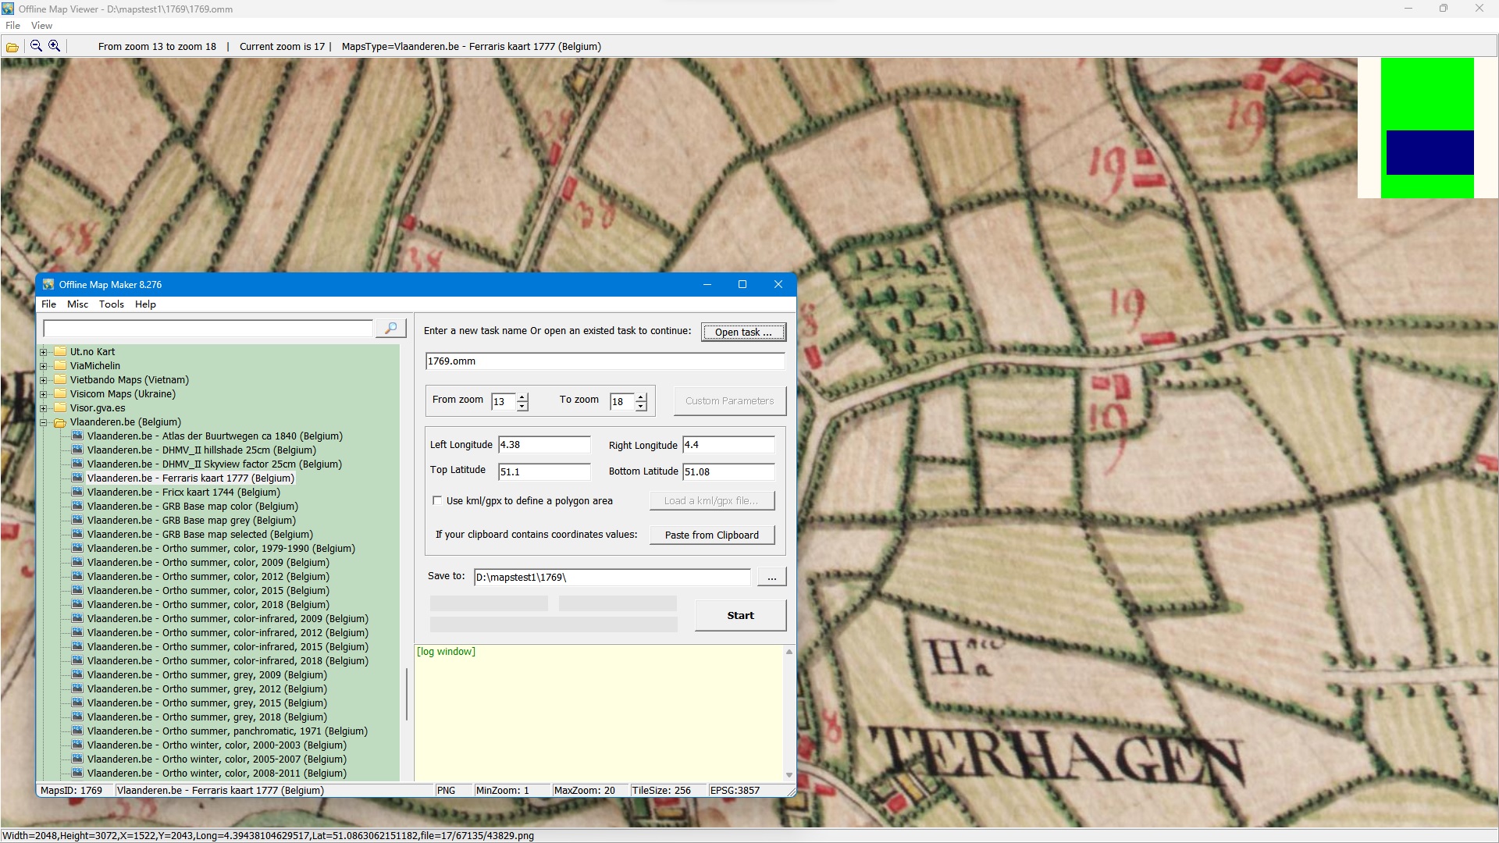Screen dimensions: 1499x843
Task: Expand Visicom Maps (Ukraine) node
Action: point(44,394)
